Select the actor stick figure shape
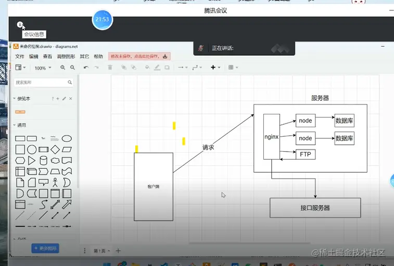Image resolution: width=394 pixels, height=266 pixels. tap(55, 182)
